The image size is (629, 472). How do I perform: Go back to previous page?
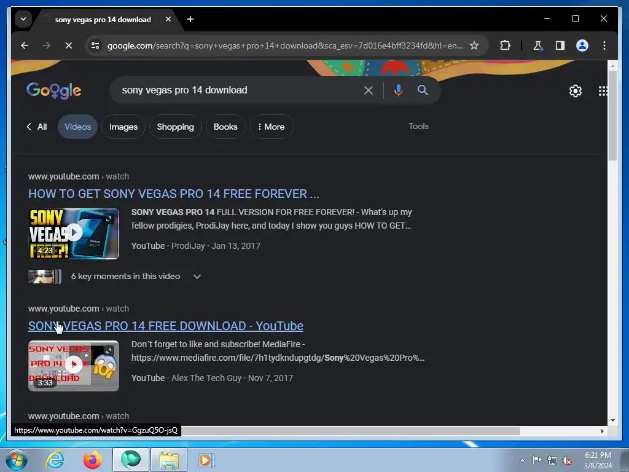(x=25, y=45)
